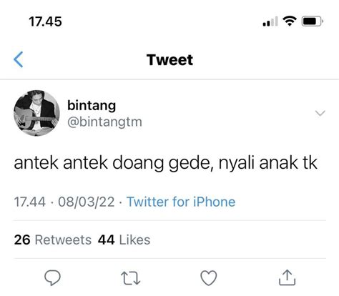Image resolution: width=339 pixels, height=296 pixels.
Task: Open the Twitter for iPhone source link
Action: (x=181, y=202)
